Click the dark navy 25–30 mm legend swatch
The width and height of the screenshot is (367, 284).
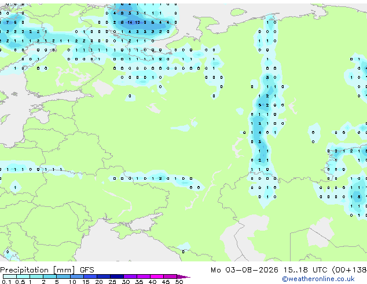tap(116, 276)
